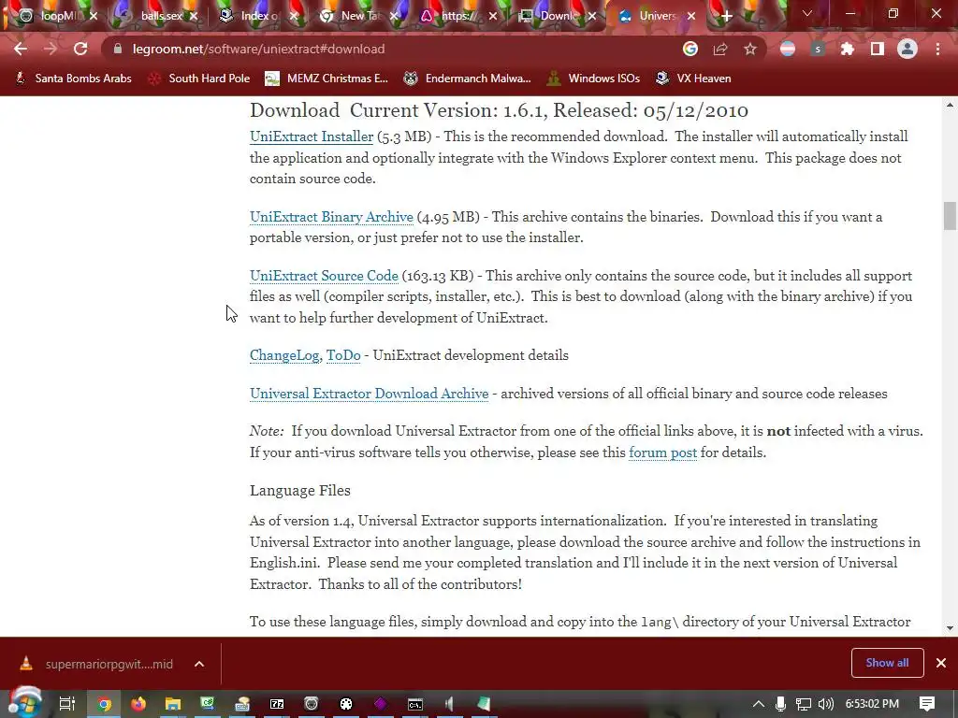Open the paint palette taskbar icon

click(346, 705)
